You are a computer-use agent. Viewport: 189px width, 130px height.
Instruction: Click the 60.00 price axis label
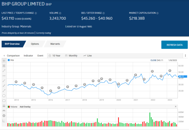[181, 66]
